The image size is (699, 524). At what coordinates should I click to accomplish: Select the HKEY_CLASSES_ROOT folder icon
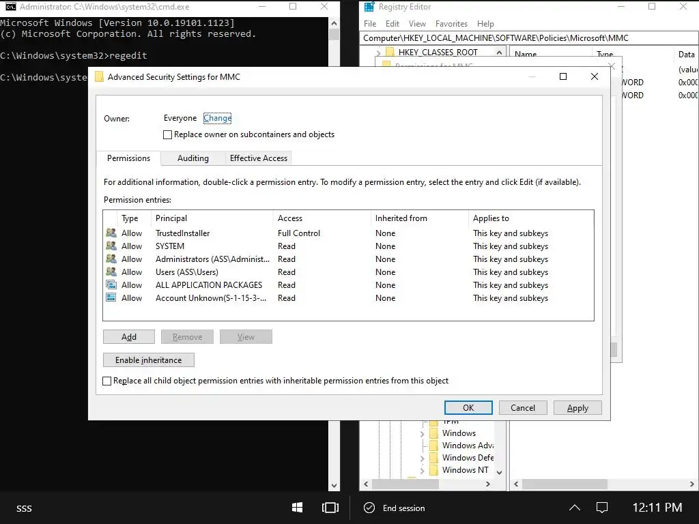pyautogui.click(x=390, y=52)
